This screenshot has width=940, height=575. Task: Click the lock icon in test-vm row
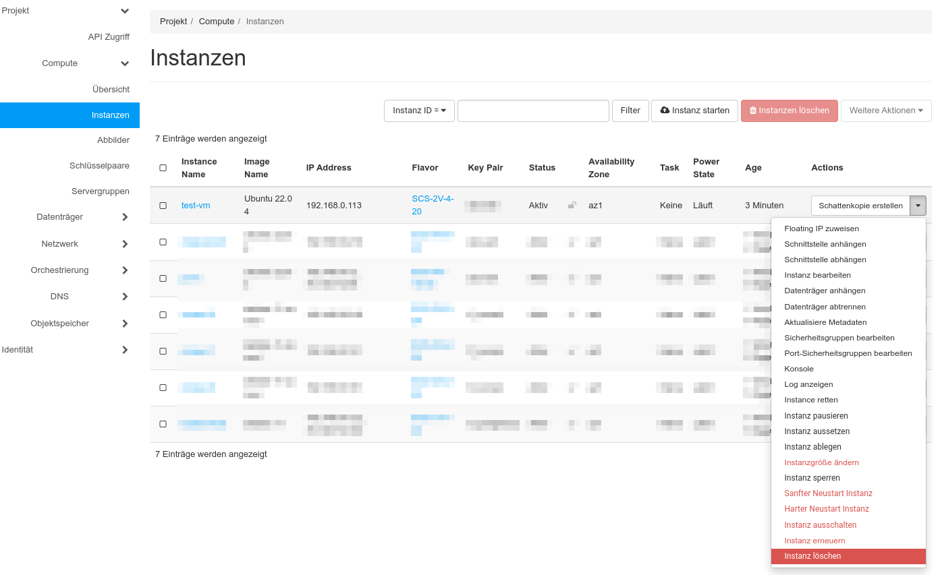[572, 205]
